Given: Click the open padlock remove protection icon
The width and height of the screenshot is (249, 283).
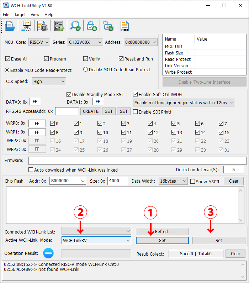Looking at the screenshot, I should coord(108,26).
